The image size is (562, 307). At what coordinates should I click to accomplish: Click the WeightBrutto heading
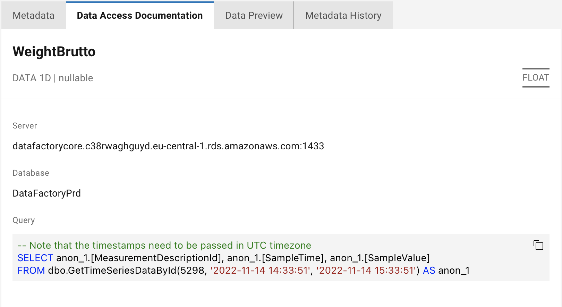[54, 52]
